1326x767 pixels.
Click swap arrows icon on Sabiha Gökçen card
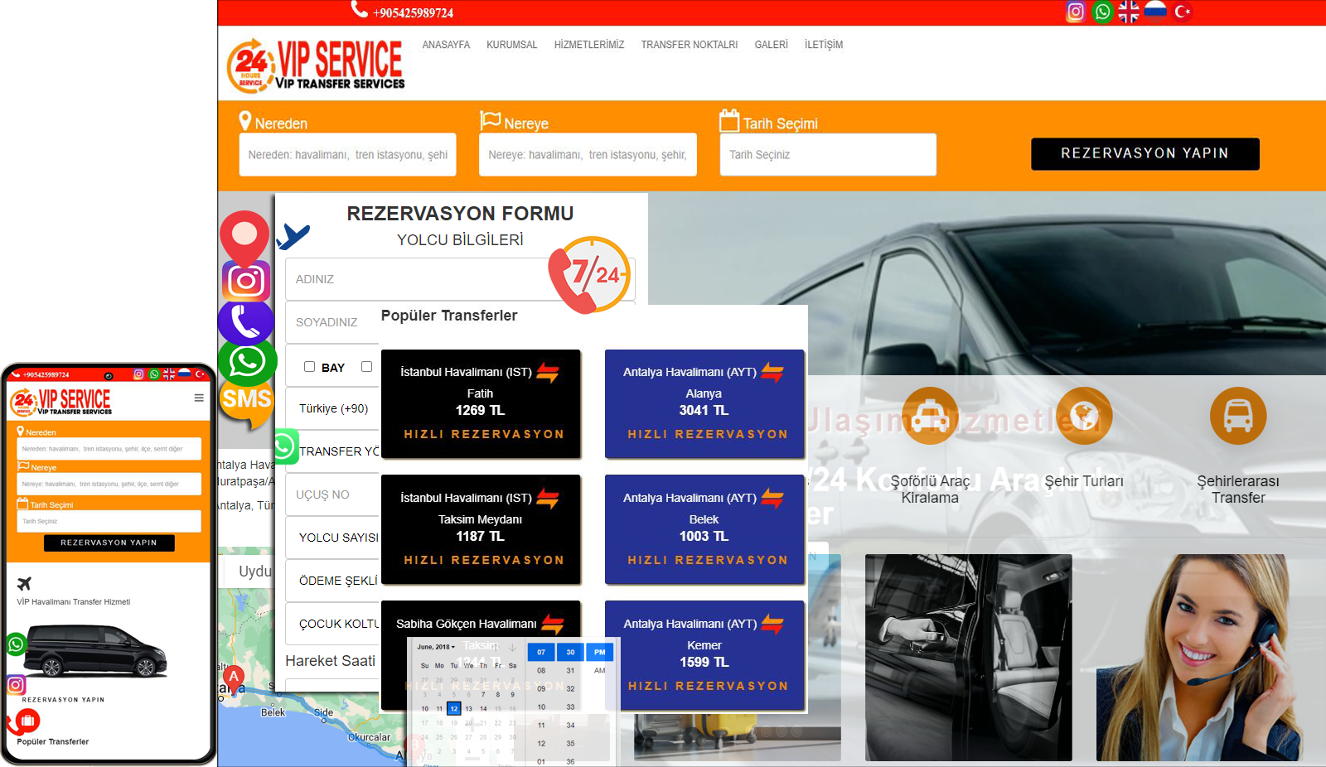[x=553, y=625]
